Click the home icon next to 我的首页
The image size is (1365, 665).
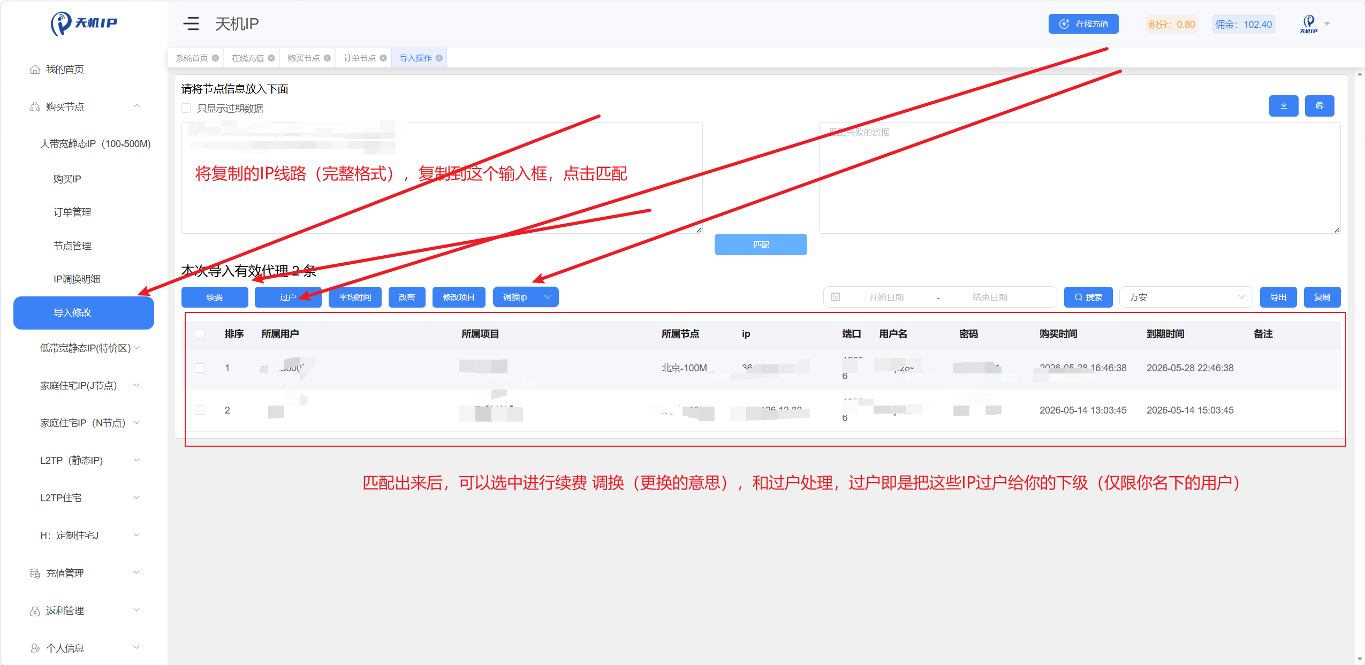[x=35, y=70]
